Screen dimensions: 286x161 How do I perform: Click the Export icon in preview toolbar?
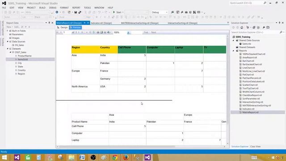pos(109,32)
